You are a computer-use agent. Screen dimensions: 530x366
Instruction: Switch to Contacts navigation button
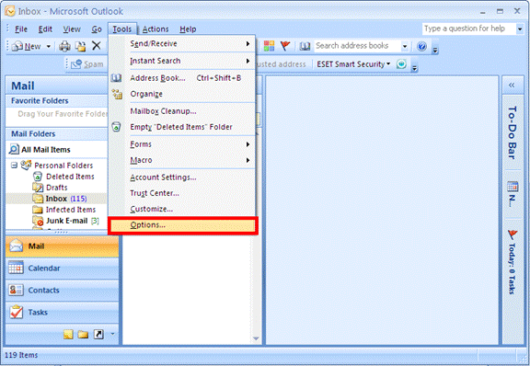[63, 291]
